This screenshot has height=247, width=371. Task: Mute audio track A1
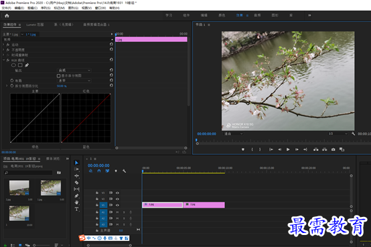point(117,212)
